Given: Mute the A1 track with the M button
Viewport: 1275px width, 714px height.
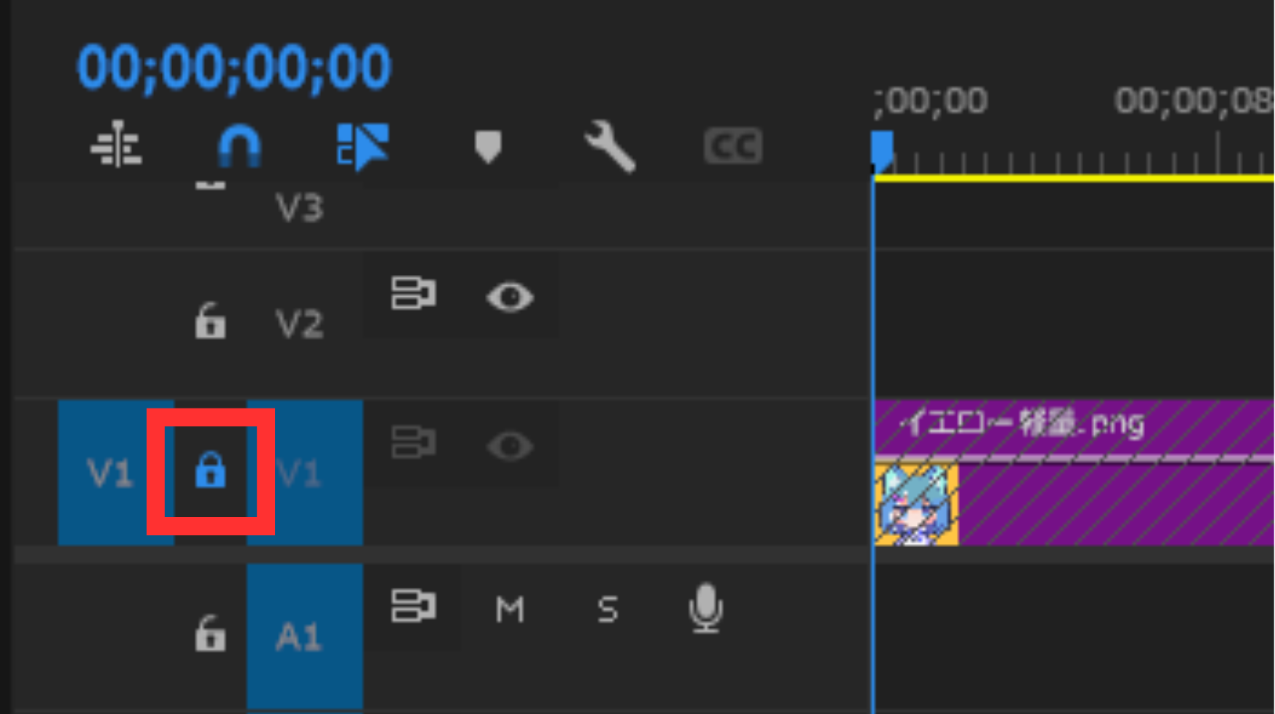Looking at the screenshot, I should (x=509, y=609).
